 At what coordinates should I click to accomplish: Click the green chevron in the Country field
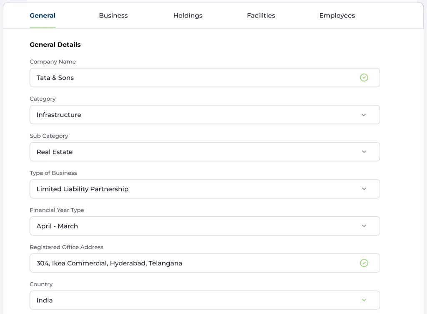pyautogui.click(x=364, y=300)
